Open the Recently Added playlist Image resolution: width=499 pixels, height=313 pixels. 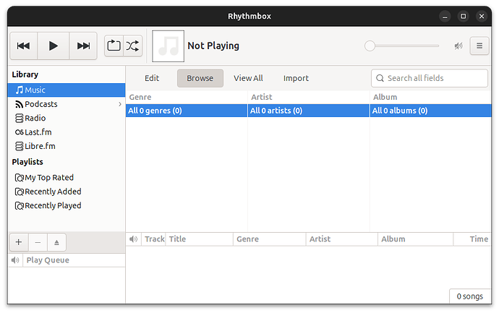(52, 192)
